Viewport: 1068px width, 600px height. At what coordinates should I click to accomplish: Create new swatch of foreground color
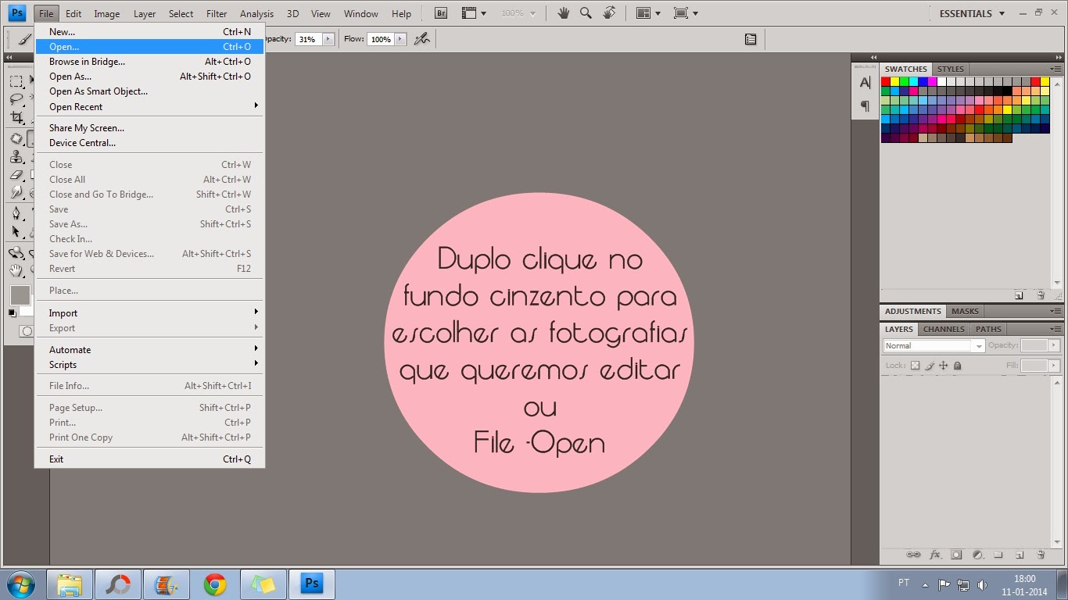point(1020,295)
